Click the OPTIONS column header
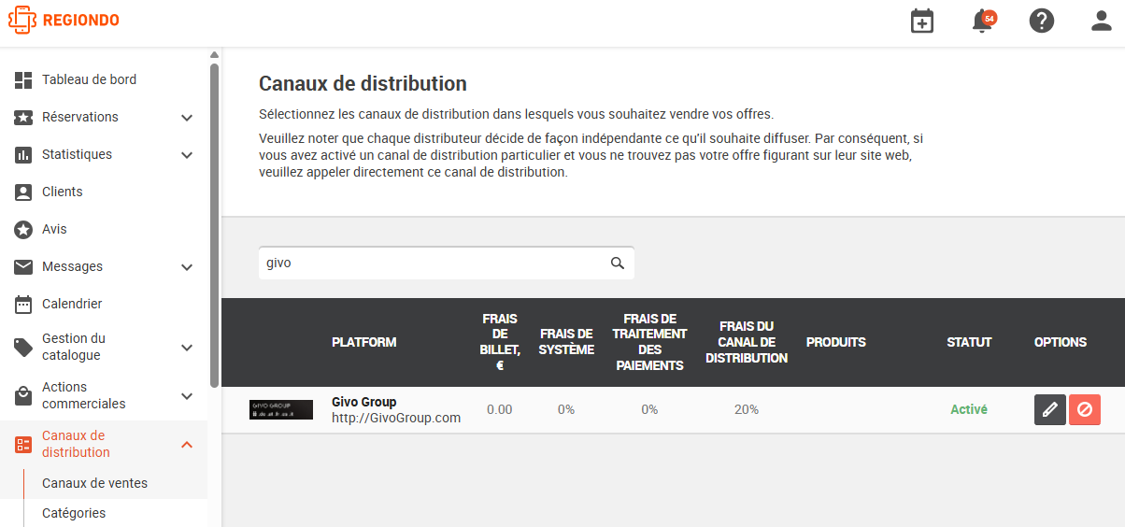 pos(1061,343)
